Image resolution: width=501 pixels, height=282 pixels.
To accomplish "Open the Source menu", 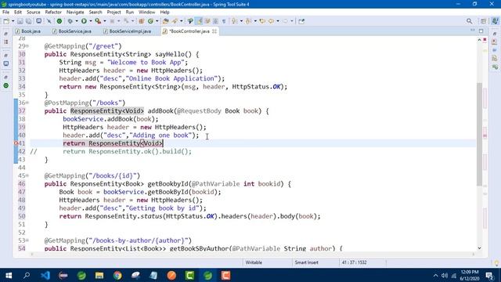I will tap(33, 13).
